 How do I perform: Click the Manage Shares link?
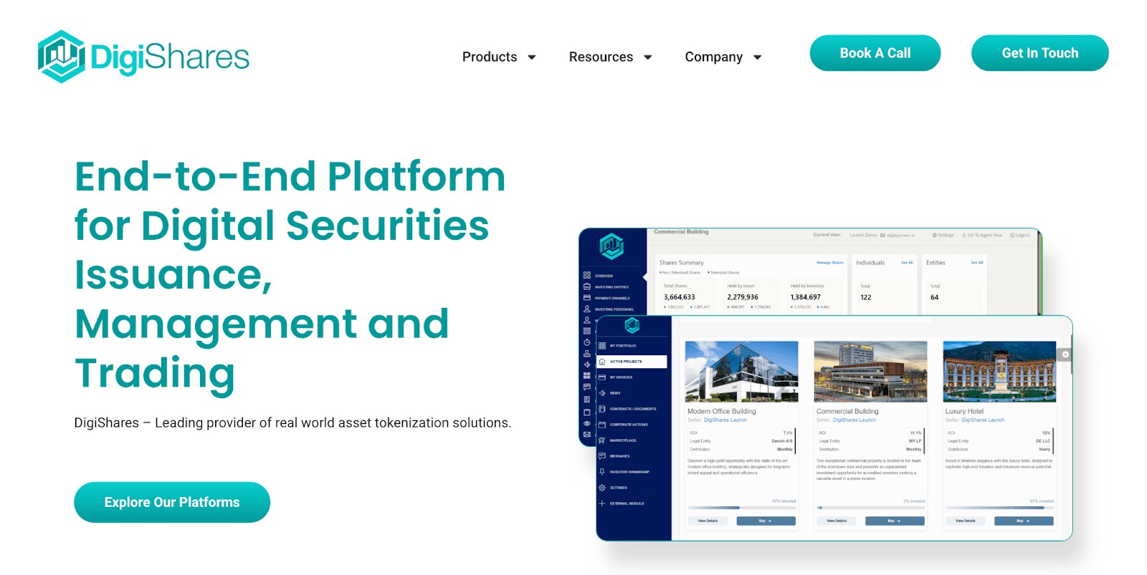click(829, 263)
